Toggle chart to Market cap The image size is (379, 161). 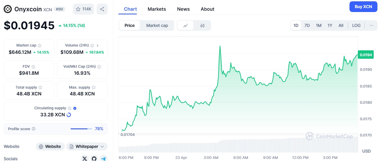157,26
